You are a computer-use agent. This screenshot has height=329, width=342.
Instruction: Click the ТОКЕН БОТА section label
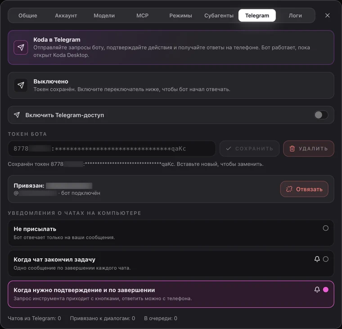[x=27, y=134]
